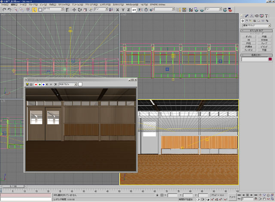Click the Mirror Selected Objects icon
The height and width of the screenshot is (202, 275).
141,10
